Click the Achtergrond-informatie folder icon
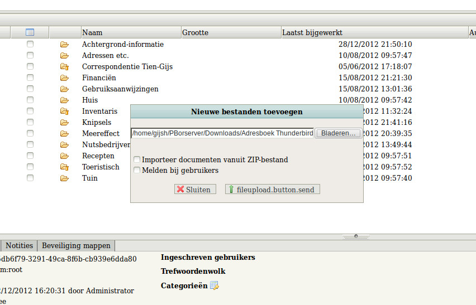The width and height of the screenshot is (476, 305). click(64, 44)
